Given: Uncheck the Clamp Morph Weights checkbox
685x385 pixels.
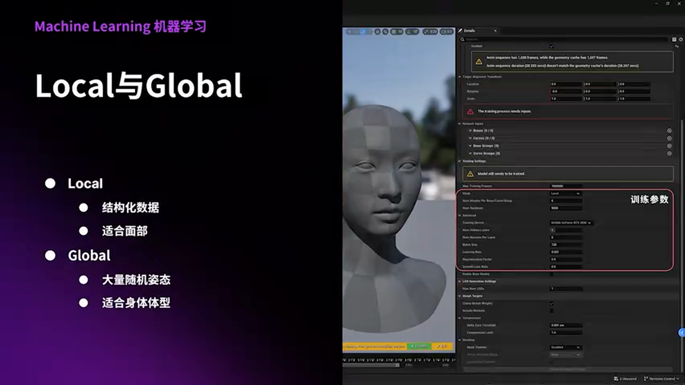Looking at the screenshot, I should 551,304.
